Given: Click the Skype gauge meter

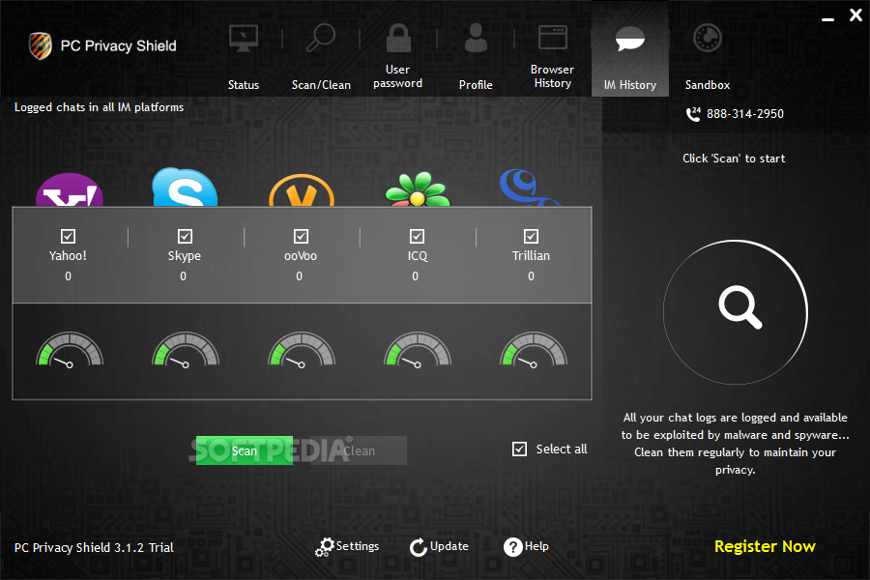Looking at the screenshot, I should click(x=186, y=350).
